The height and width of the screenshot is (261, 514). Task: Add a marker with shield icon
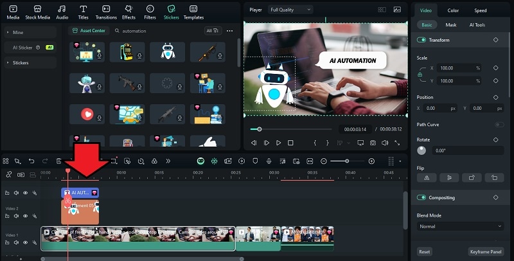[255, 161]
